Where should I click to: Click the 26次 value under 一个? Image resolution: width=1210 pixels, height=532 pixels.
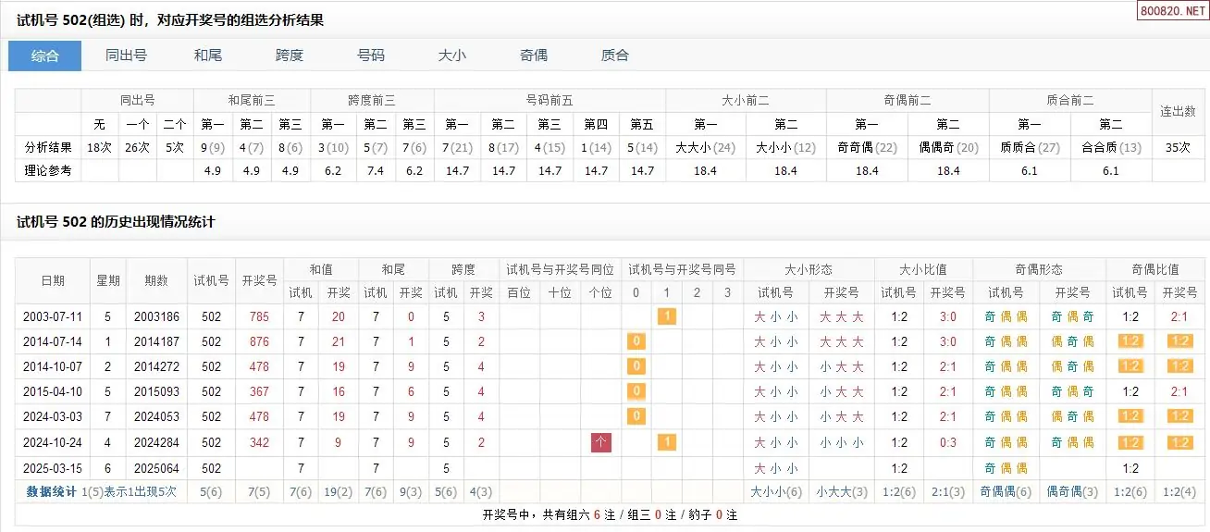pyautogui.click(x=137, y=146)
